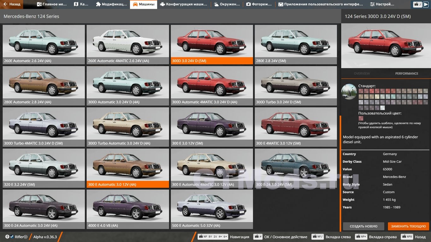This screenshot has height=242, width=431.
Task: Open the Настройки sliders tab
Action: tap(382, 4)
